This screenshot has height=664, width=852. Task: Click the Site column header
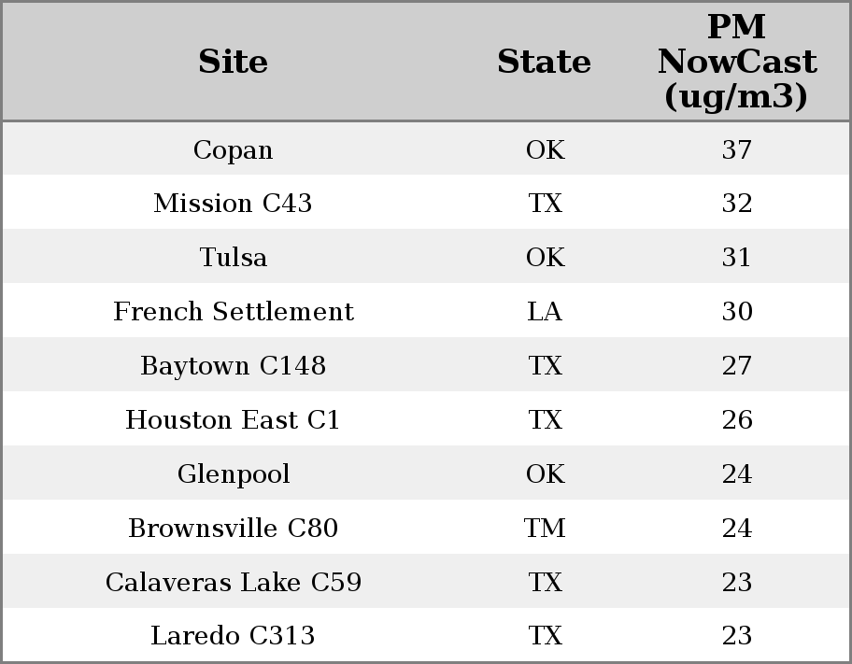(233, 62)
